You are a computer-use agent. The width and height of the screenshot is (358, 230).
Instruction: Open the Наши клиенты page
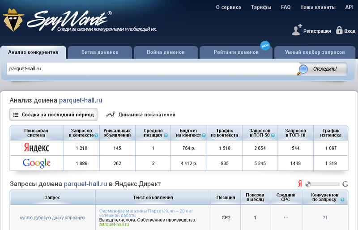tap(318, 7)
